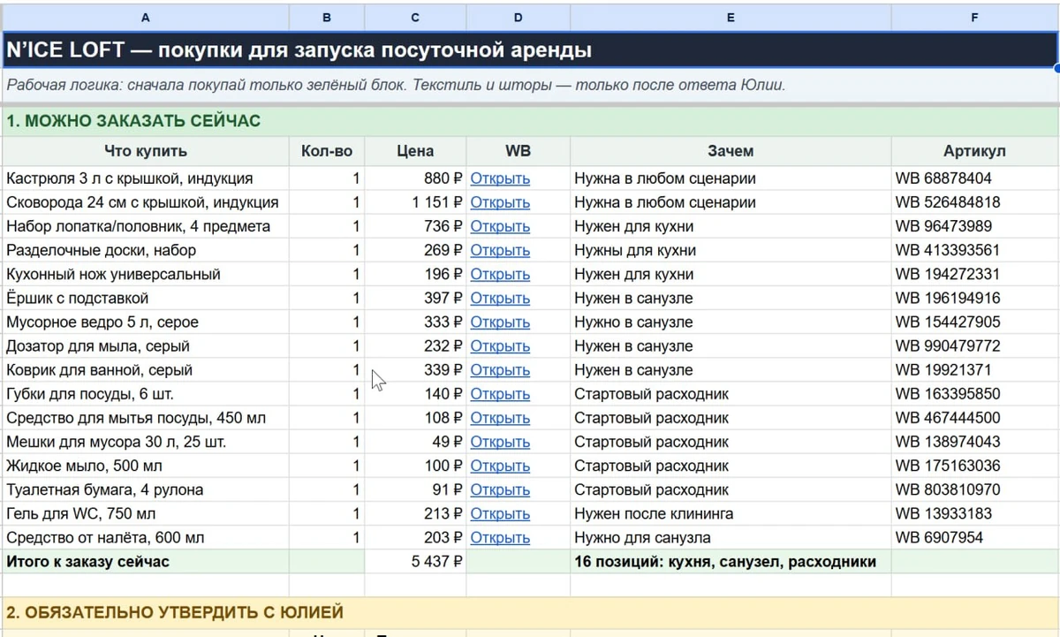Select column E header

[x=731, y=17]
